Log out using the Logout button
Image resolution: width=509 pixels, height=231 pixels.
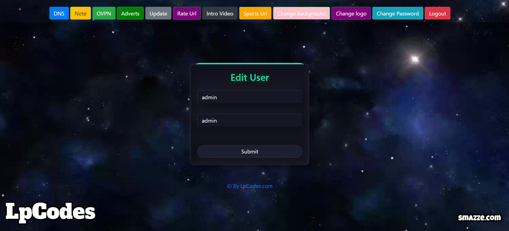pos(437,13)
